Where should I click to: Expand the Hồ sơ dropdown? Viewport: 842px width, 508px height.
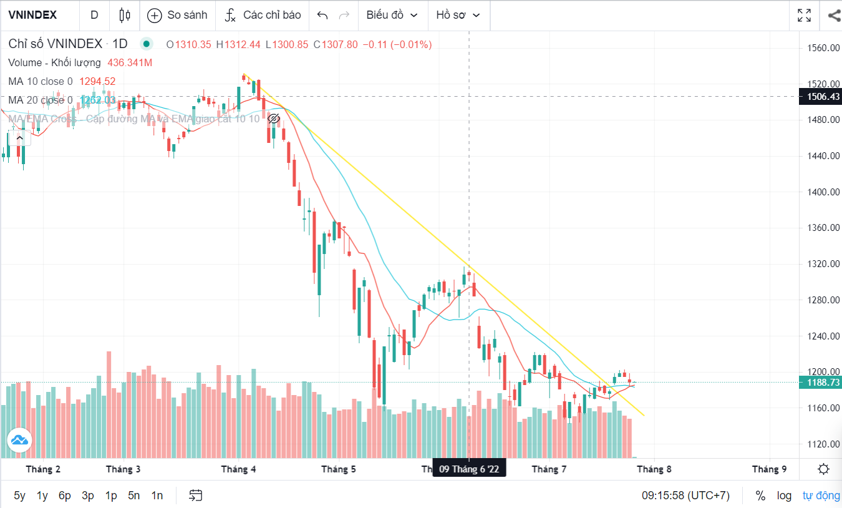point(458,15)
